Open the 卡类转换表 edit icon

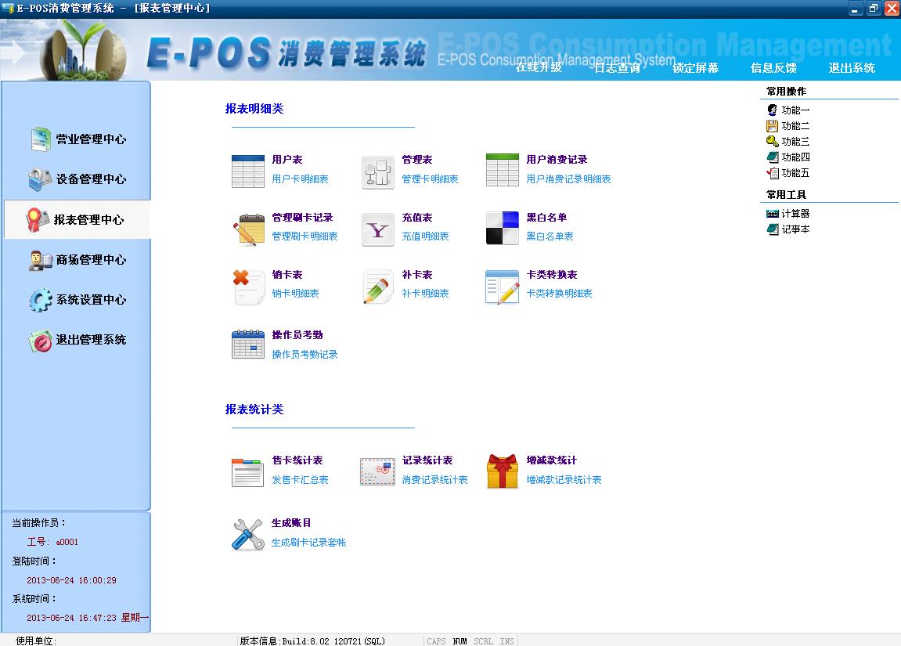(502, 287)
